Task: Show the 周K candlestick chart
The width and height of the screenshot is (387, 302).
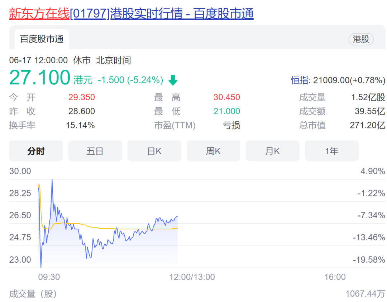Action: (213, 151)
